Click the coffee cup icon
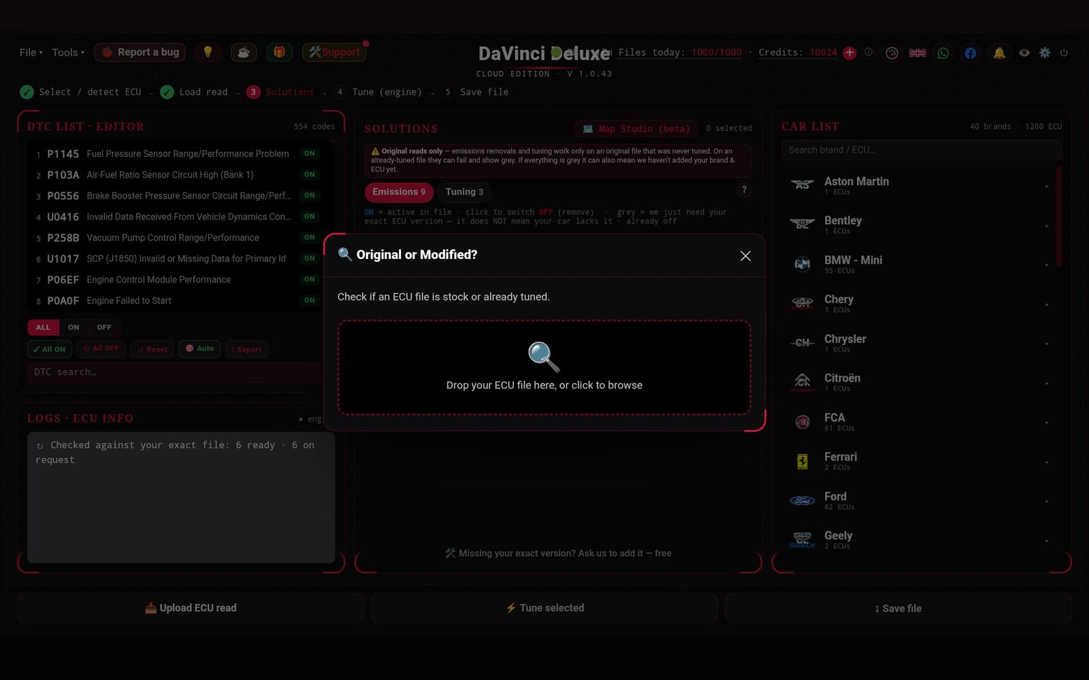The height and width of the screenshot is (680, 1089). point(244,52)
